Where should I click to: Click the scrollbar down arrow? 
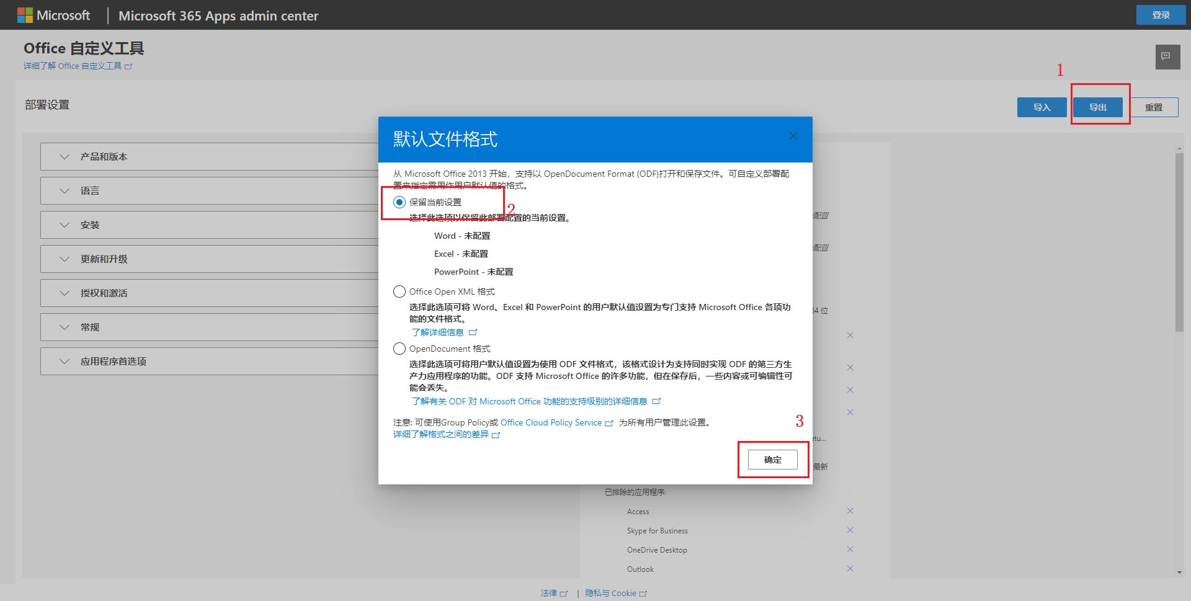pyautogui.click(x=1179, y=572)
